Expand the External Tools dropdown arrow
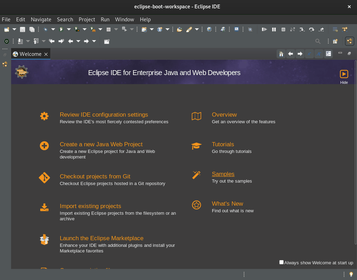357x280 pixels. click(100, 29)
